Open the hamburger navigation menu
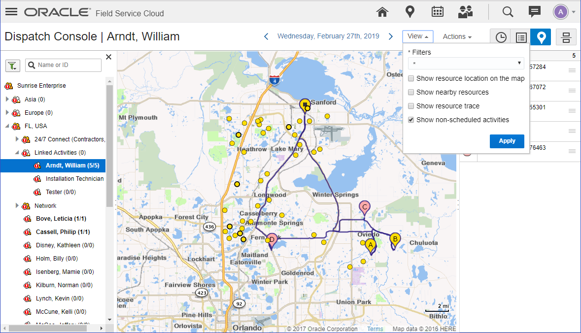 tap(11, 12)
